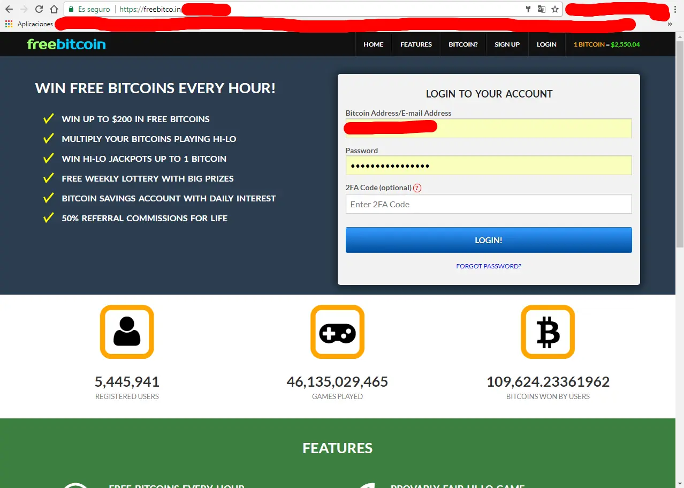Click the 2FA help question mark icon

417,188
